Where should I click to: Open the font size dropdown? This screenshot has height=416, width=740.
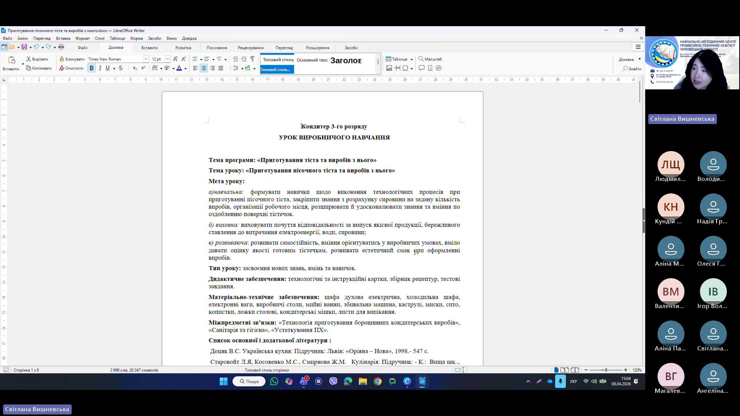tap(167, 59)
